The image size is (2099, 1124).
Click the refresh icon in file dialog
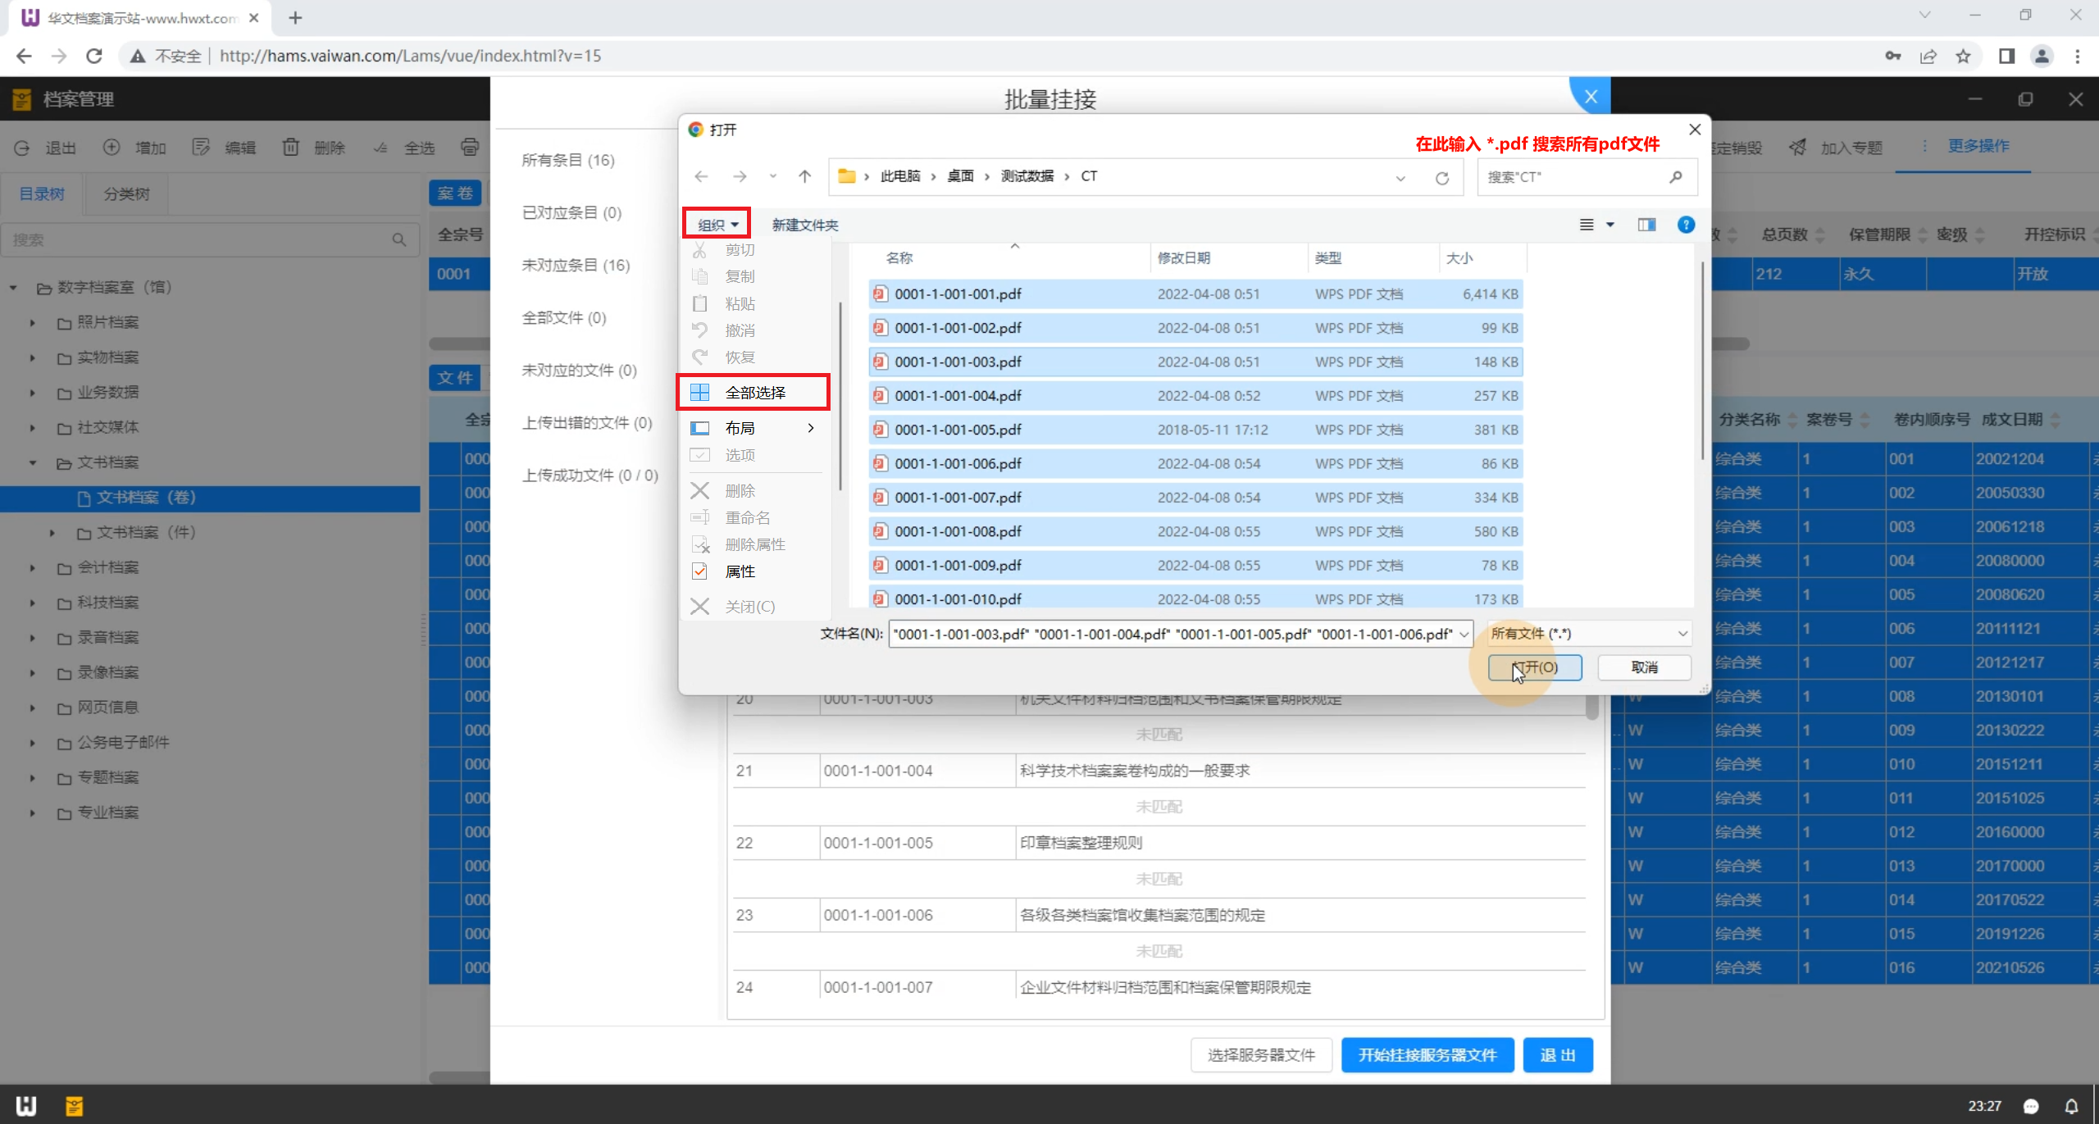point(1442,178)
